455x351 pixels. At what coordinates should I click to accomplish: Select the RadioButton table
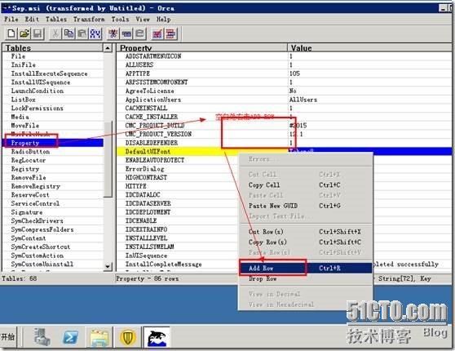pyautogui.click(x=53, y=152)
